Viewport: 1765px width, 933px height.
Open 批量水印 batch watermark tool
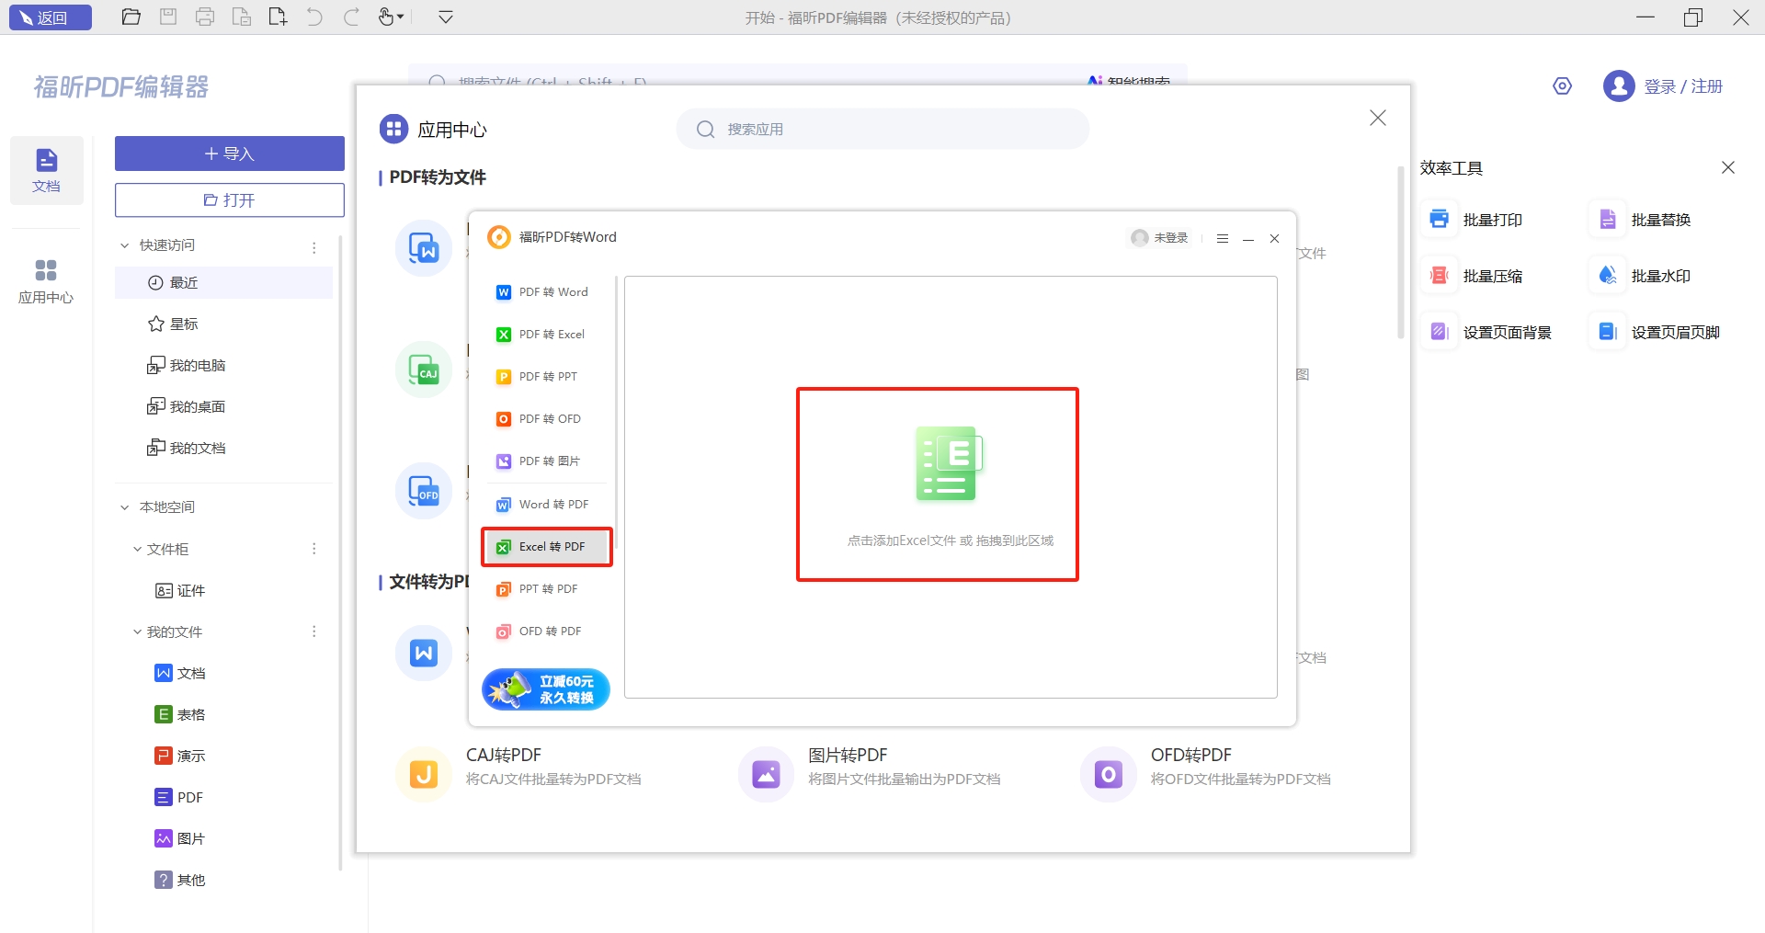point(1645,276)
